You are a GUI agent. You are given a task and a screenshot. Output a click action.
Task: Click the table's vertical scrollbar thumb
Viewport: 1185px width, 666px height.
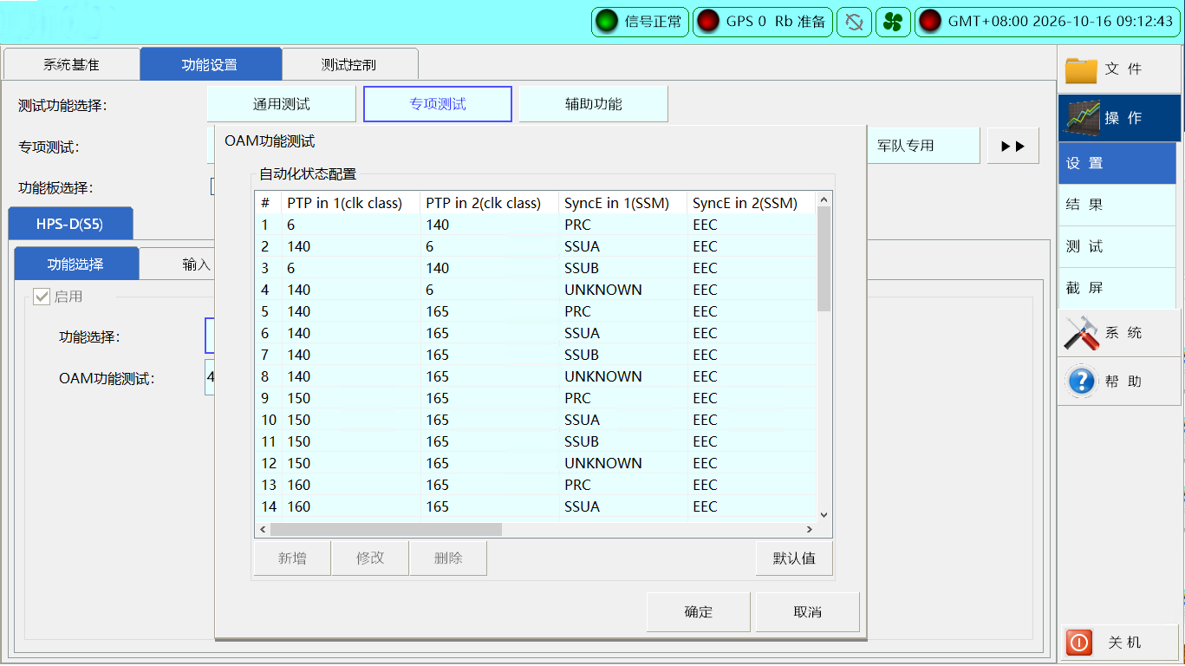tap(824, 258)
